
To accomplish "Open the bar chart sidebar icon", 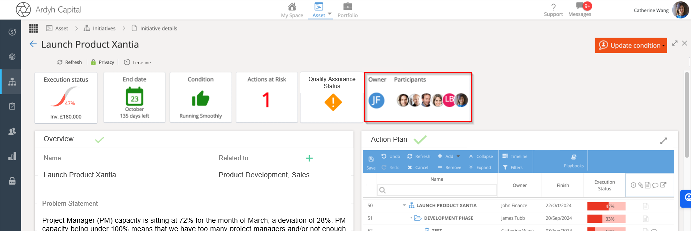I will (x=12, y=156).
